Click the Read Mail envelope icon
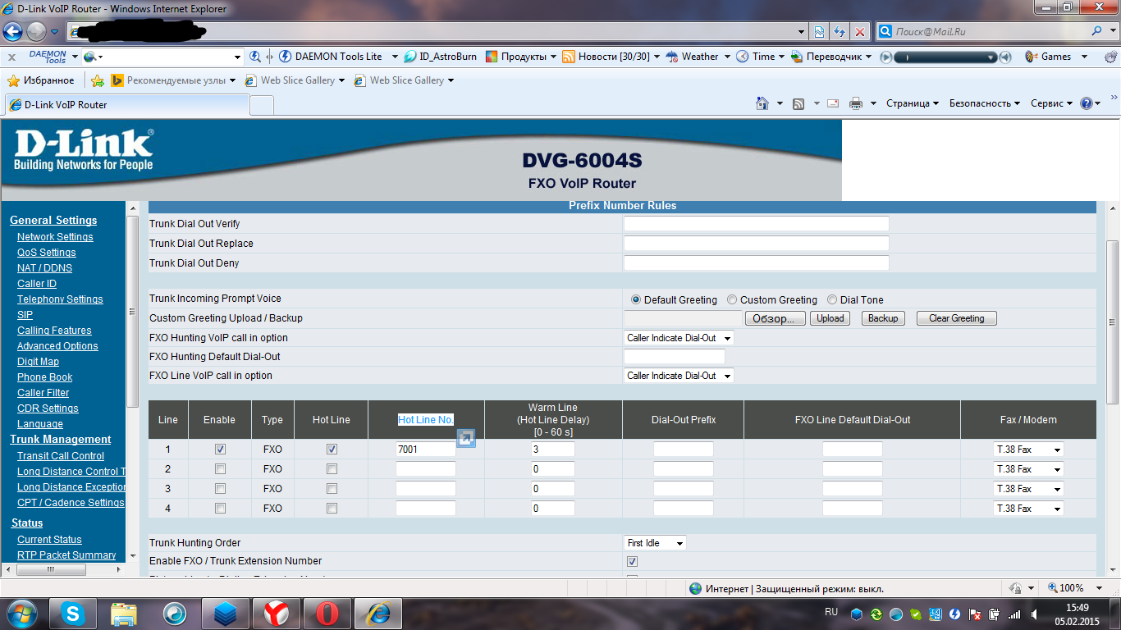The image size is (1121, 630). click(x=833, y=103)
